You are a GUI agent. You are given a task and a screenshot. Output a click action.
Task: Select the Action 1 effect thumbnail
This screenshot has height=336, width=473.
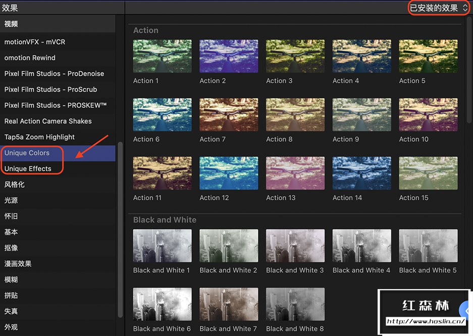[162, 57]
